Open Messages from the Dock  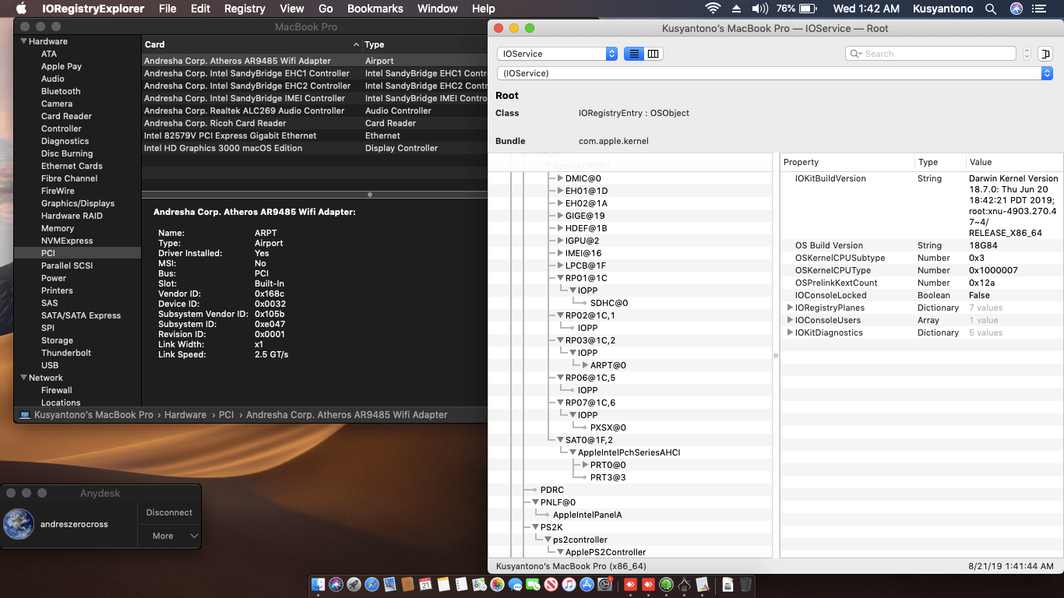tap(515, 585)
